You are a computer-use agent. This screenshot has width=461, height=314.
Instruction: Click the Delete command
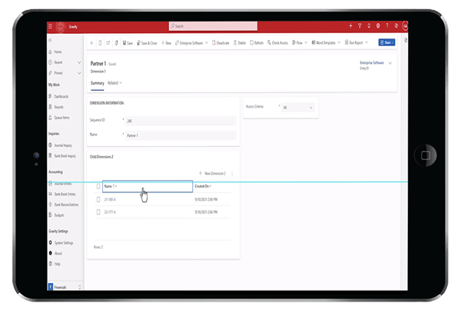click(240, 43)
